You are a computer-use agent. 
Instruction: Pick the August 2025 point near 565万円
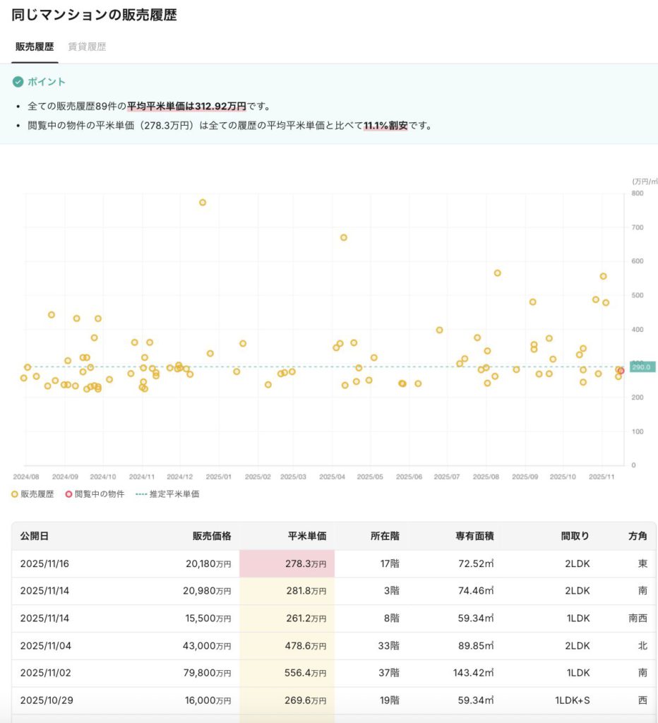point(497,273)
